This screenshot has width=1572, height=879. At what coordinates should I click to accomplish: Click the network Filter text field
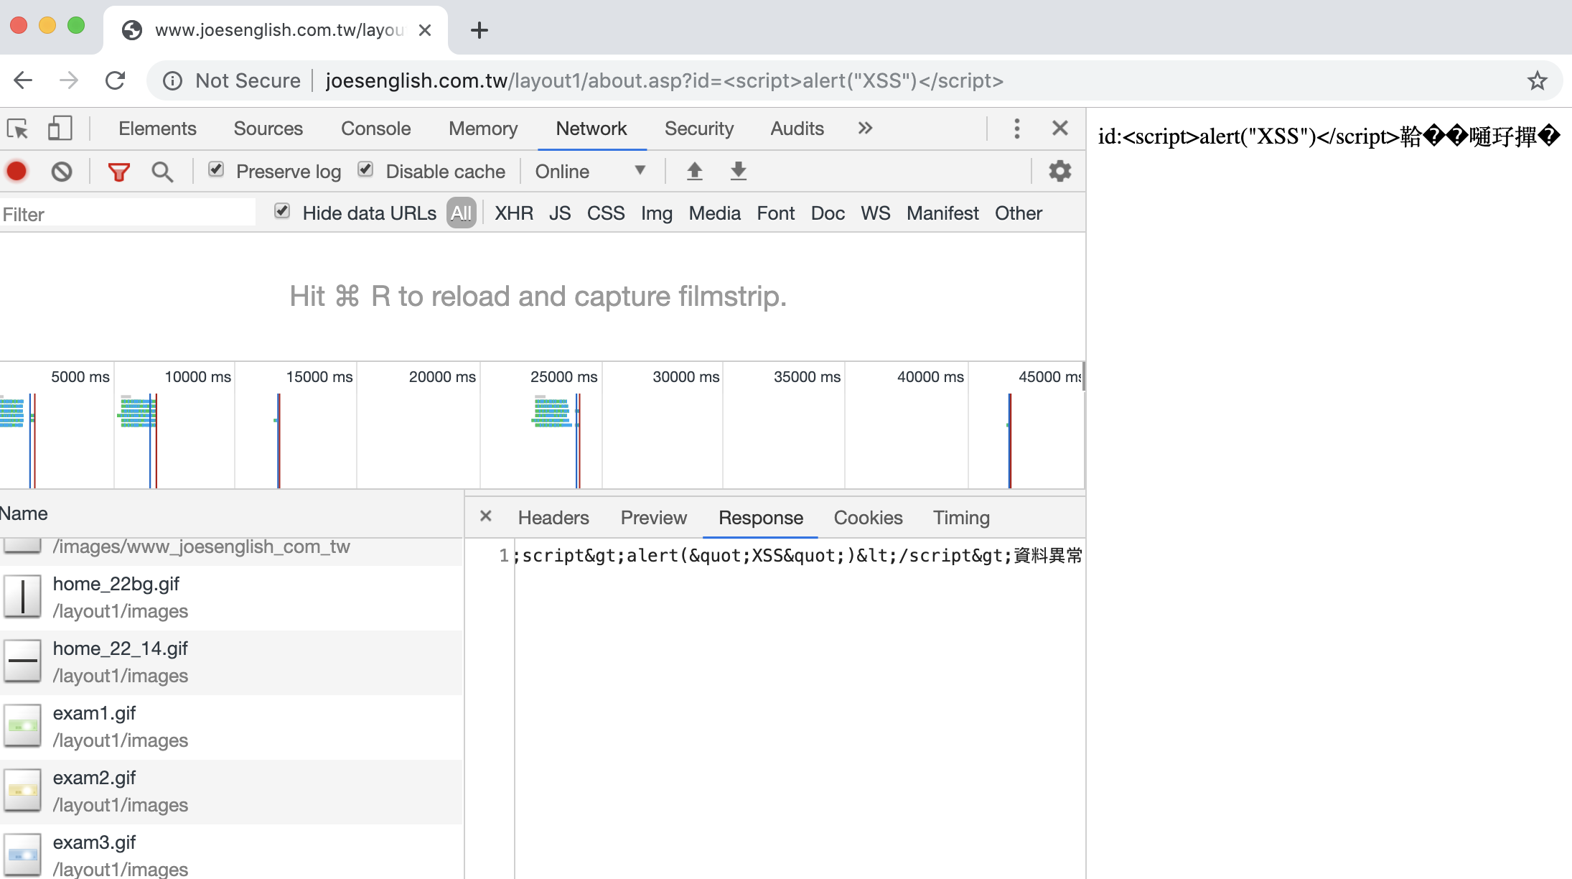click(128, 214)
